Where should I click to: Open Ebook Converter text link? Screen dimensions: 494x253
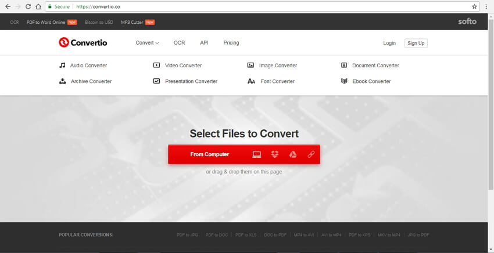371,81
